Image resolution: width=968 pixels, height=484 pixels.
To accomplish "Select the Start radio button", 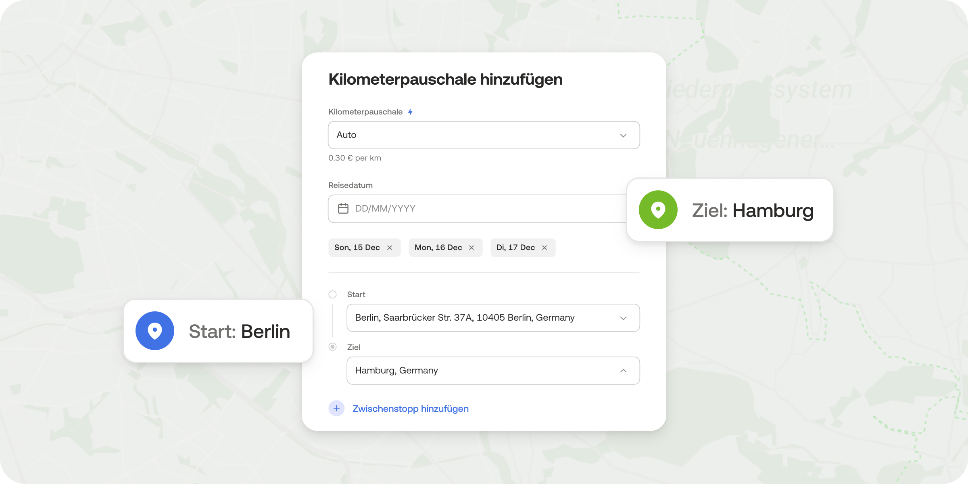I will pos(332,294).
